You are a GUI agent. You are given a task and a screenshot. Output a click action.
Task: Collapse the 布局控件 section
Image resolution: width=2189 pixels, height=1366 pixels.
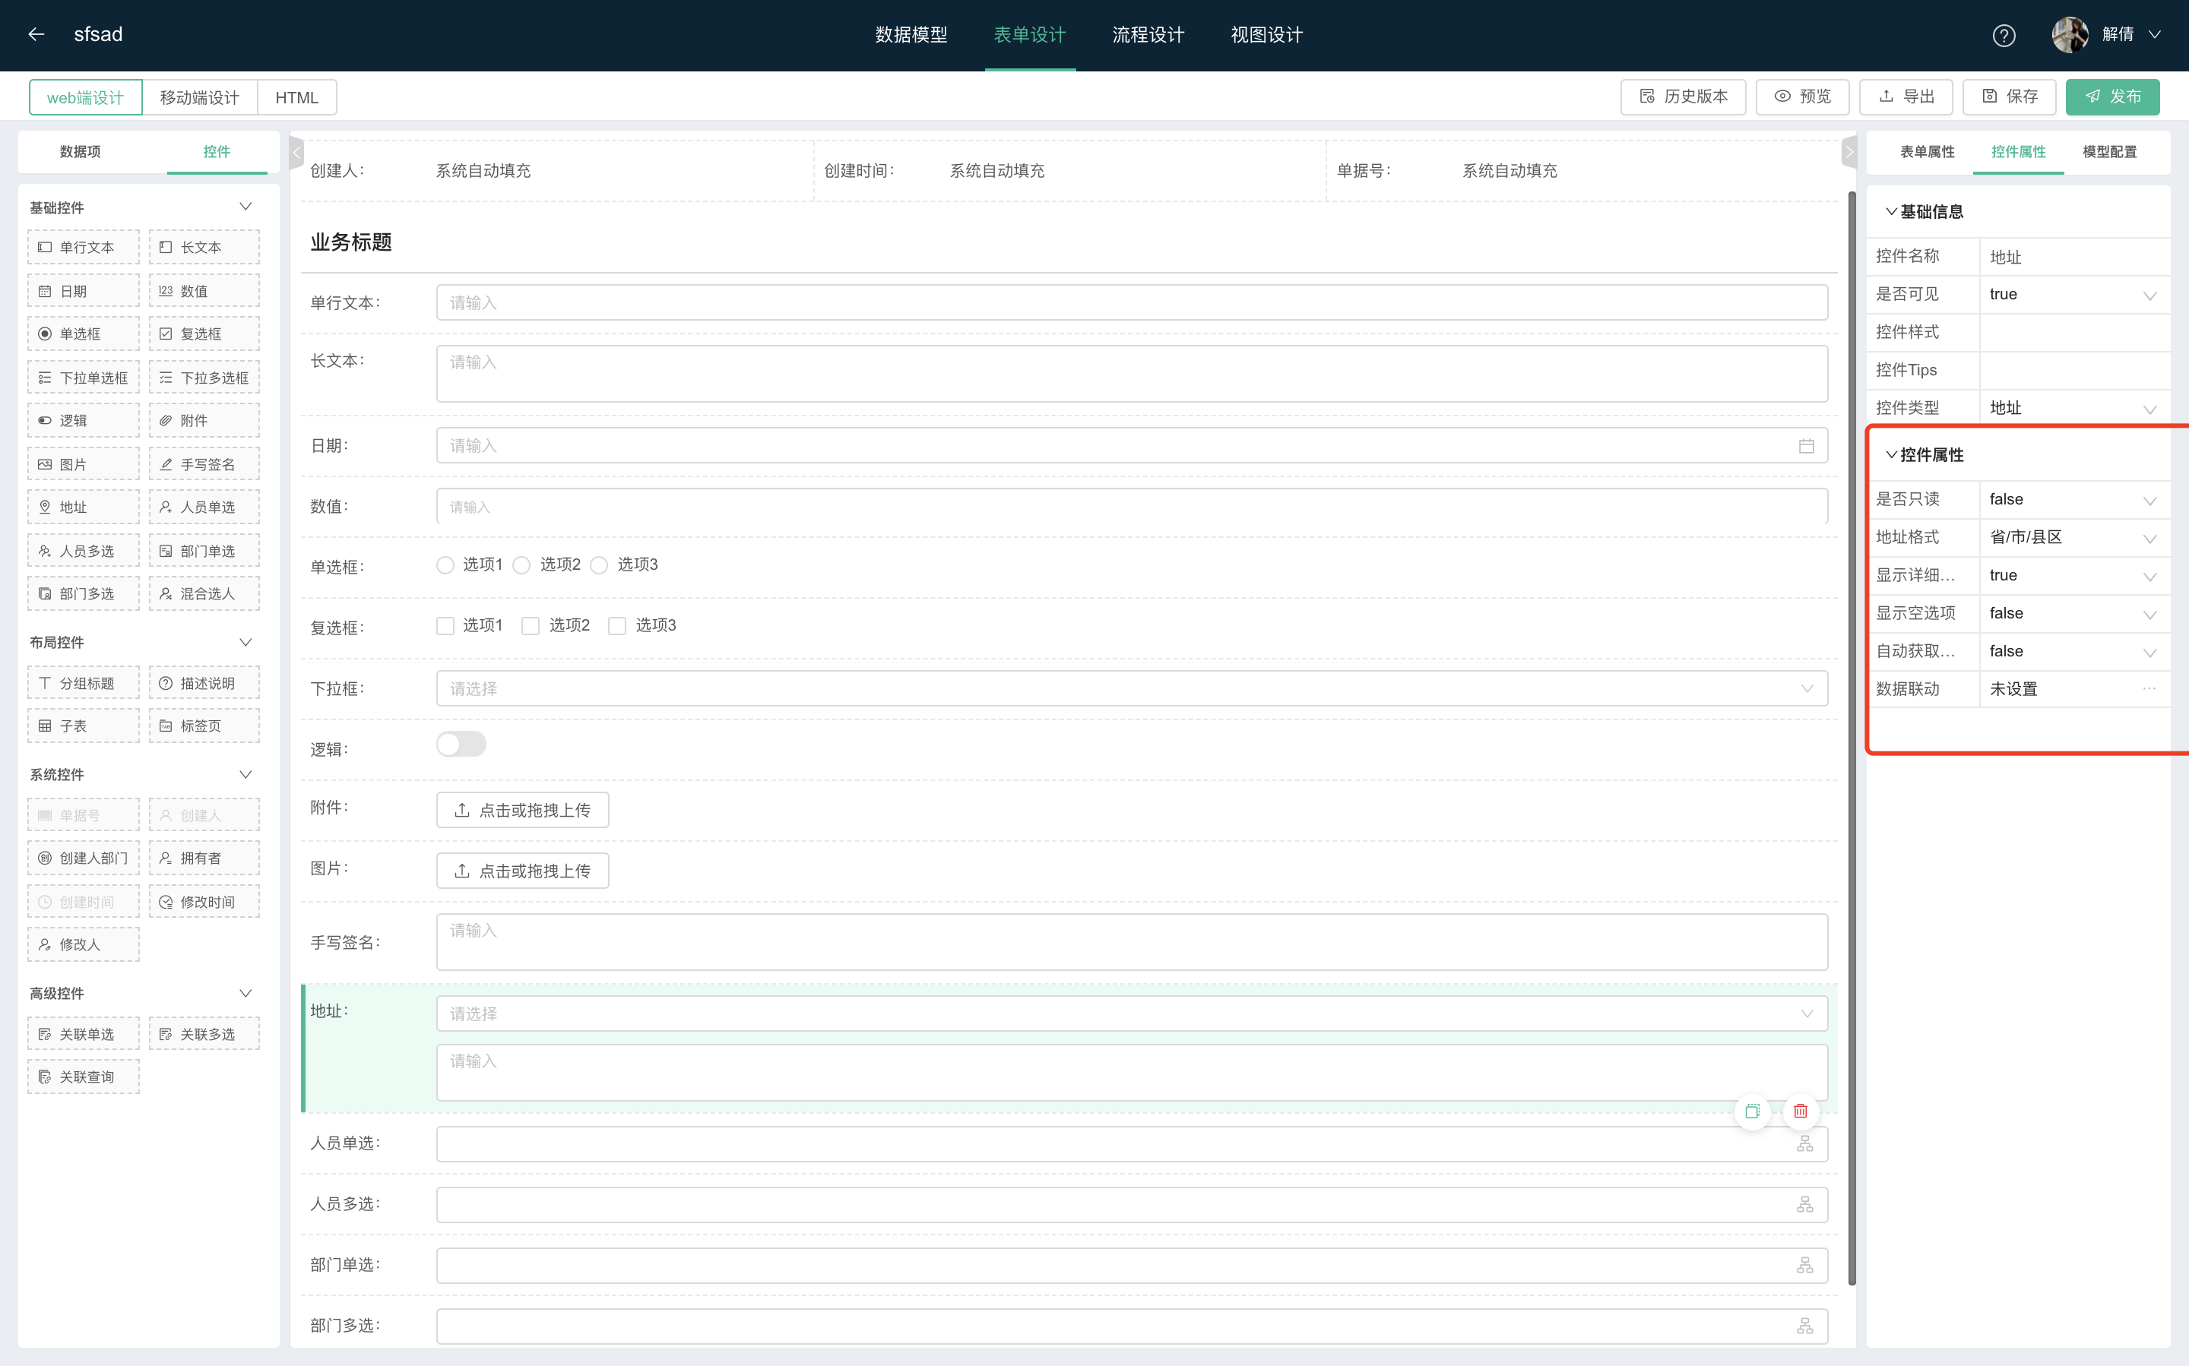[245, 642]
